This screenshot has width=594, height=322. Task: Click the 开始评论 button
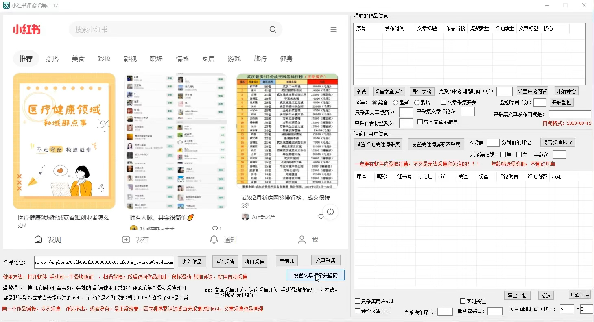click(x=566, y=91)
